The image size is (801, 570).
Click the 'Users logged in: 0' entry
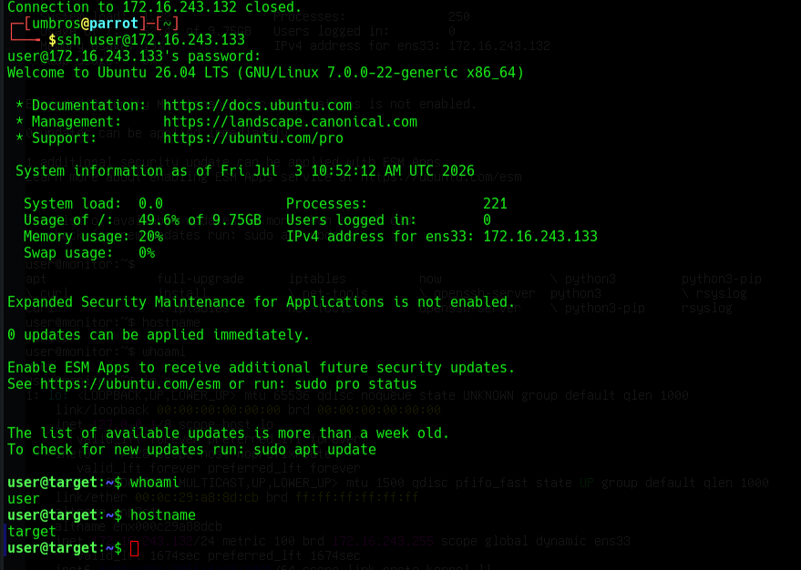(x=388, y=220)
